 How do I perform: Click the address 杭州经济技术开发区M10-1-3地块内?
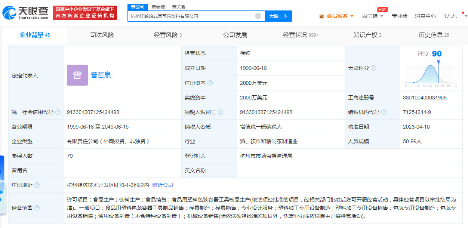(x=108, y=185)
